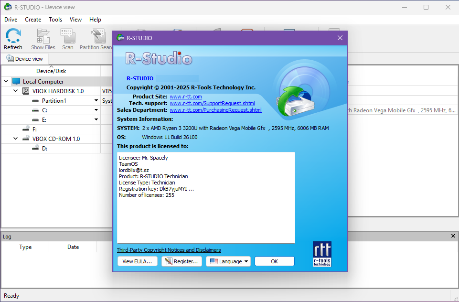Click the F: optical drive icon
459x302 pixels.
click(26, 129)
